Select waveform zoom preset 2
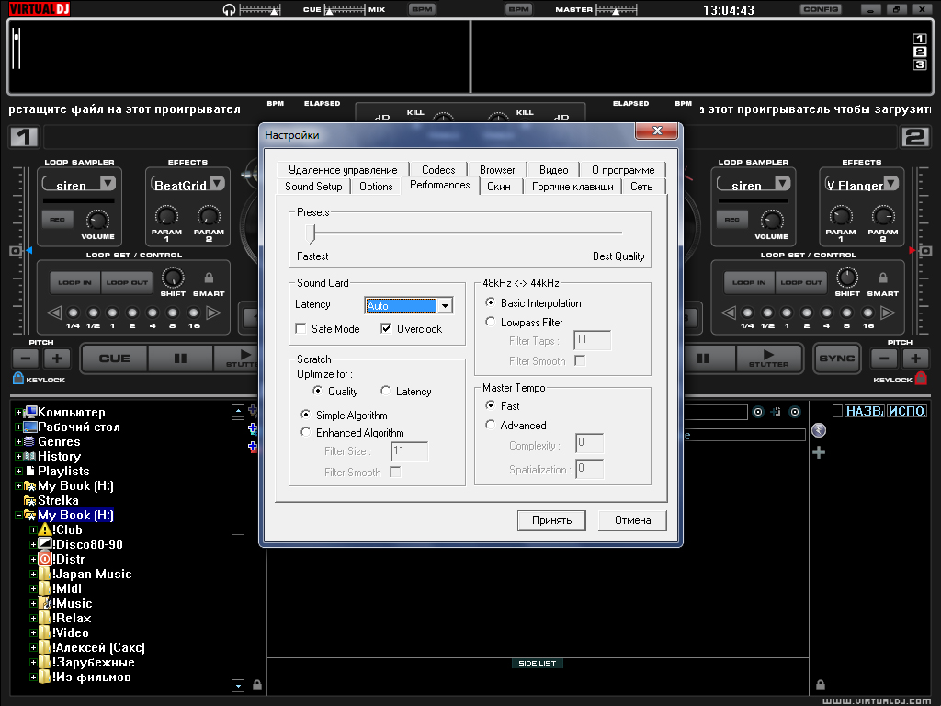The width and height of the screenshot is (941, 706). 919,51
